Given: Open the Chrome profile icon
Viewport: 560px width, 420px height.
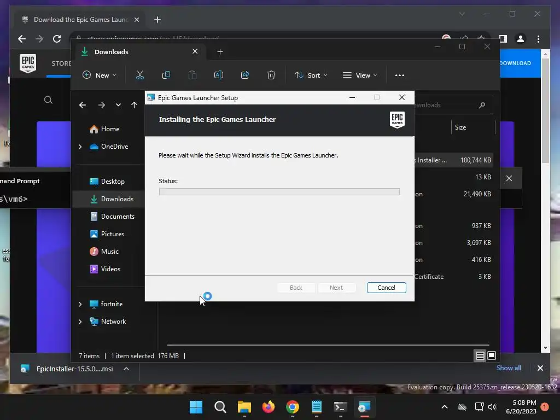Looking at the screenshot, I should [521, 39].
